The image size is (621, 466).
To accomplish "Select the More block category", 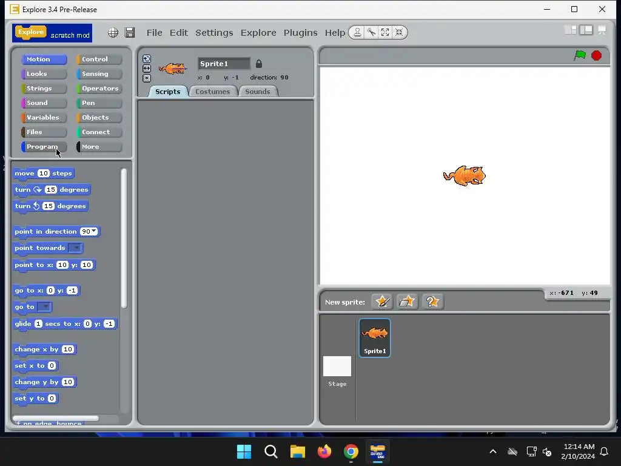I will pyautogui.click(x=99, y=147).
